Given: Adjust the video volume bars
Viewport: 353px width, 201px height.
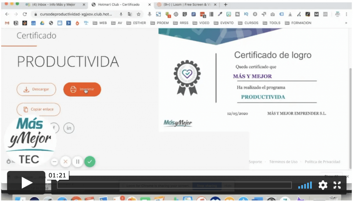Looking at the screenshot, I should (305, 185).
